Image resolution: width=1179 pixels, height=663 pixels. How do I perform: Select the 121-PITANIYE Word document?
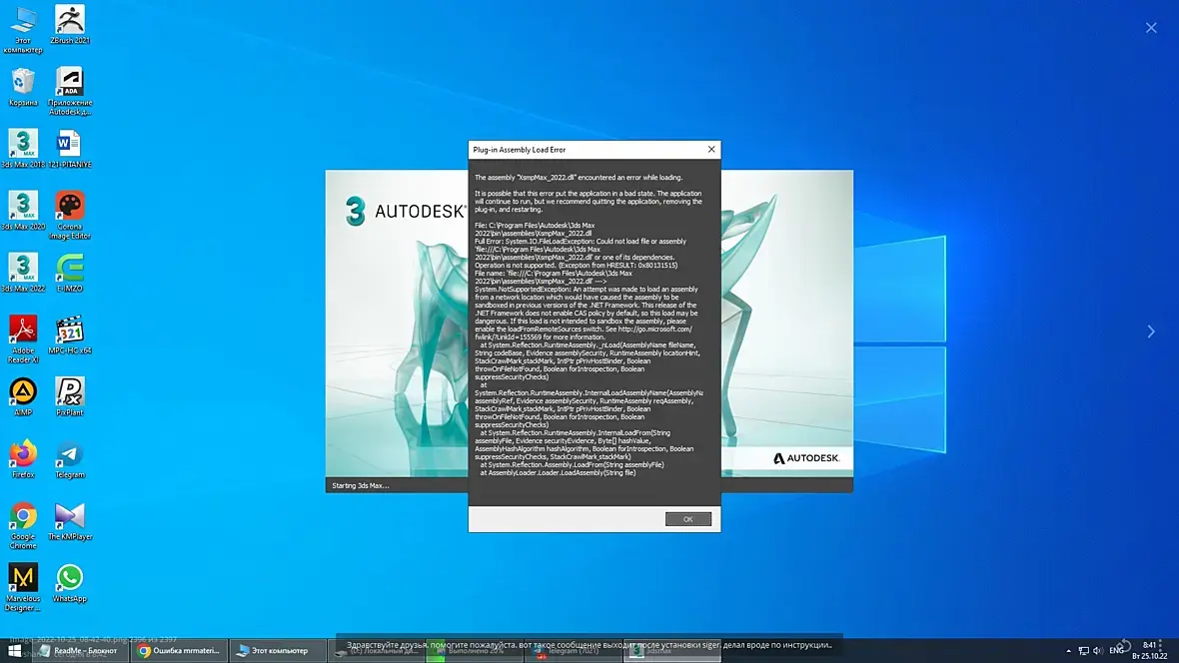(70, 148)
